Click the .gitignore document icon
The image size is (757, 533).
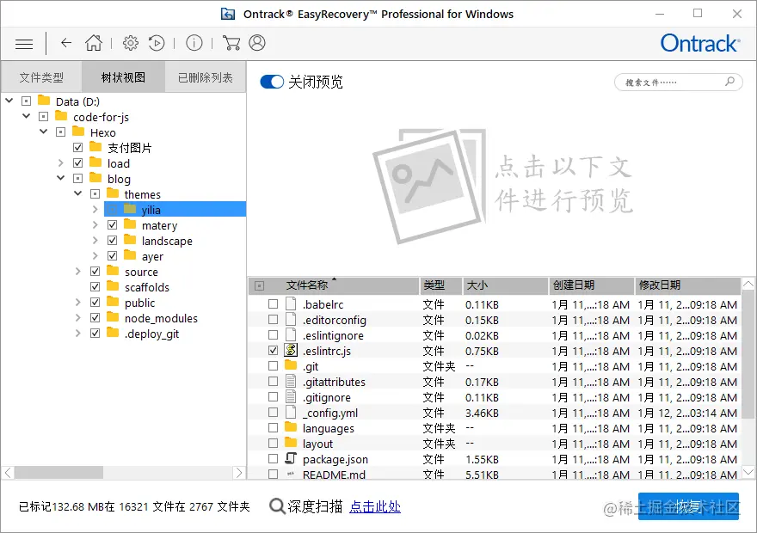[x=291, y=397]
